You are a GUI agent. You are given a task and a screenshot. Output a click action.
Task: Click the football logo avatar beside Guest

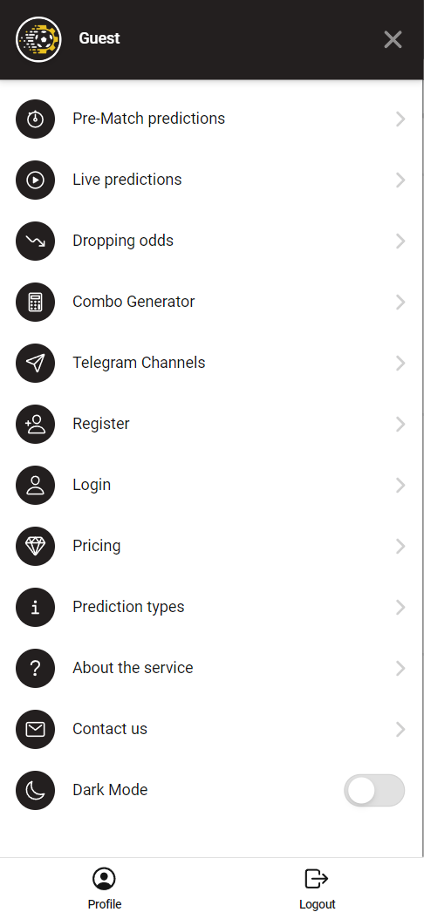38,39
